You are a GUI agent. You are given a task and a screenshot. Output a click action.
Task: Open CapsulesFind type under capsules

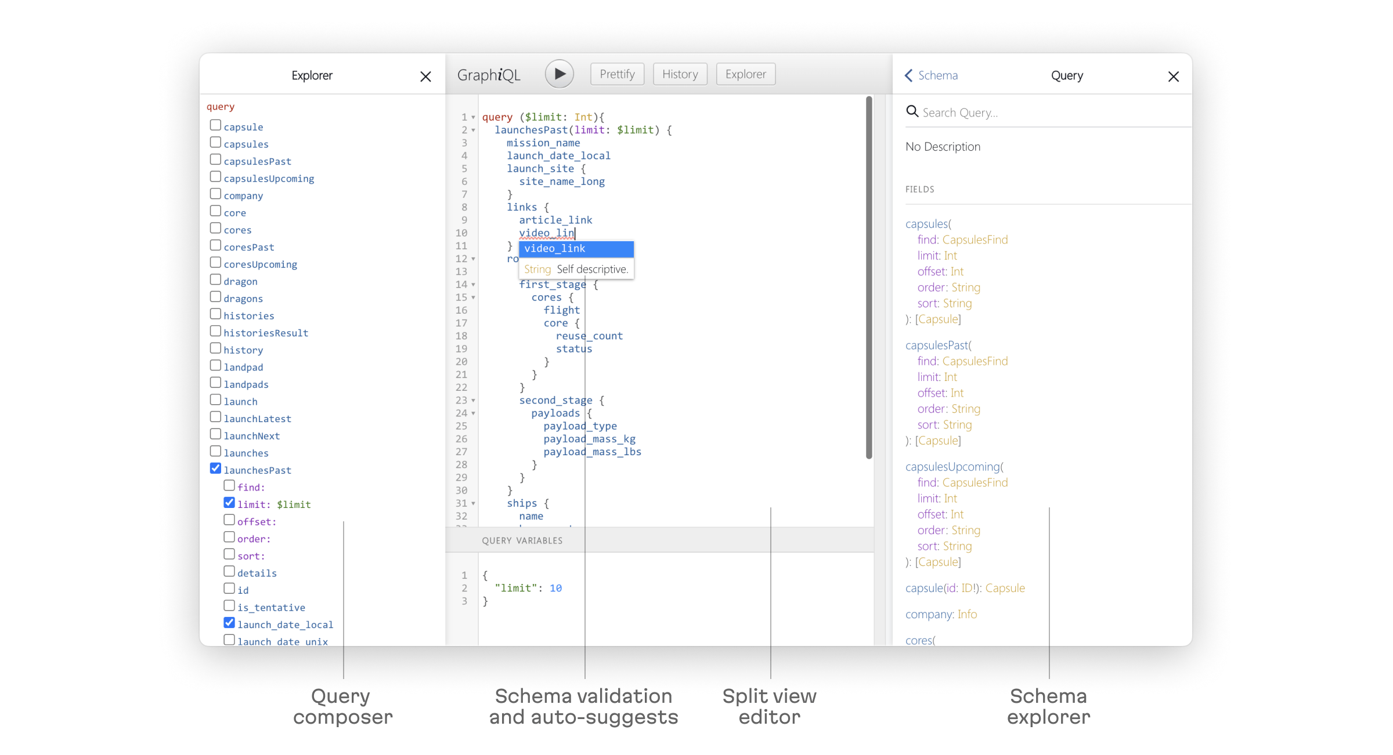[x=975, y=239]
